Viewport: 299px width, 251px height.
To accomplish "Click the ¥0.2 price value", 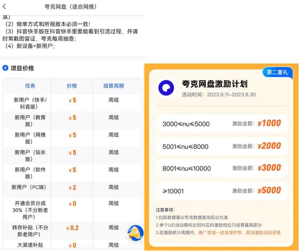I will (73, 228).
